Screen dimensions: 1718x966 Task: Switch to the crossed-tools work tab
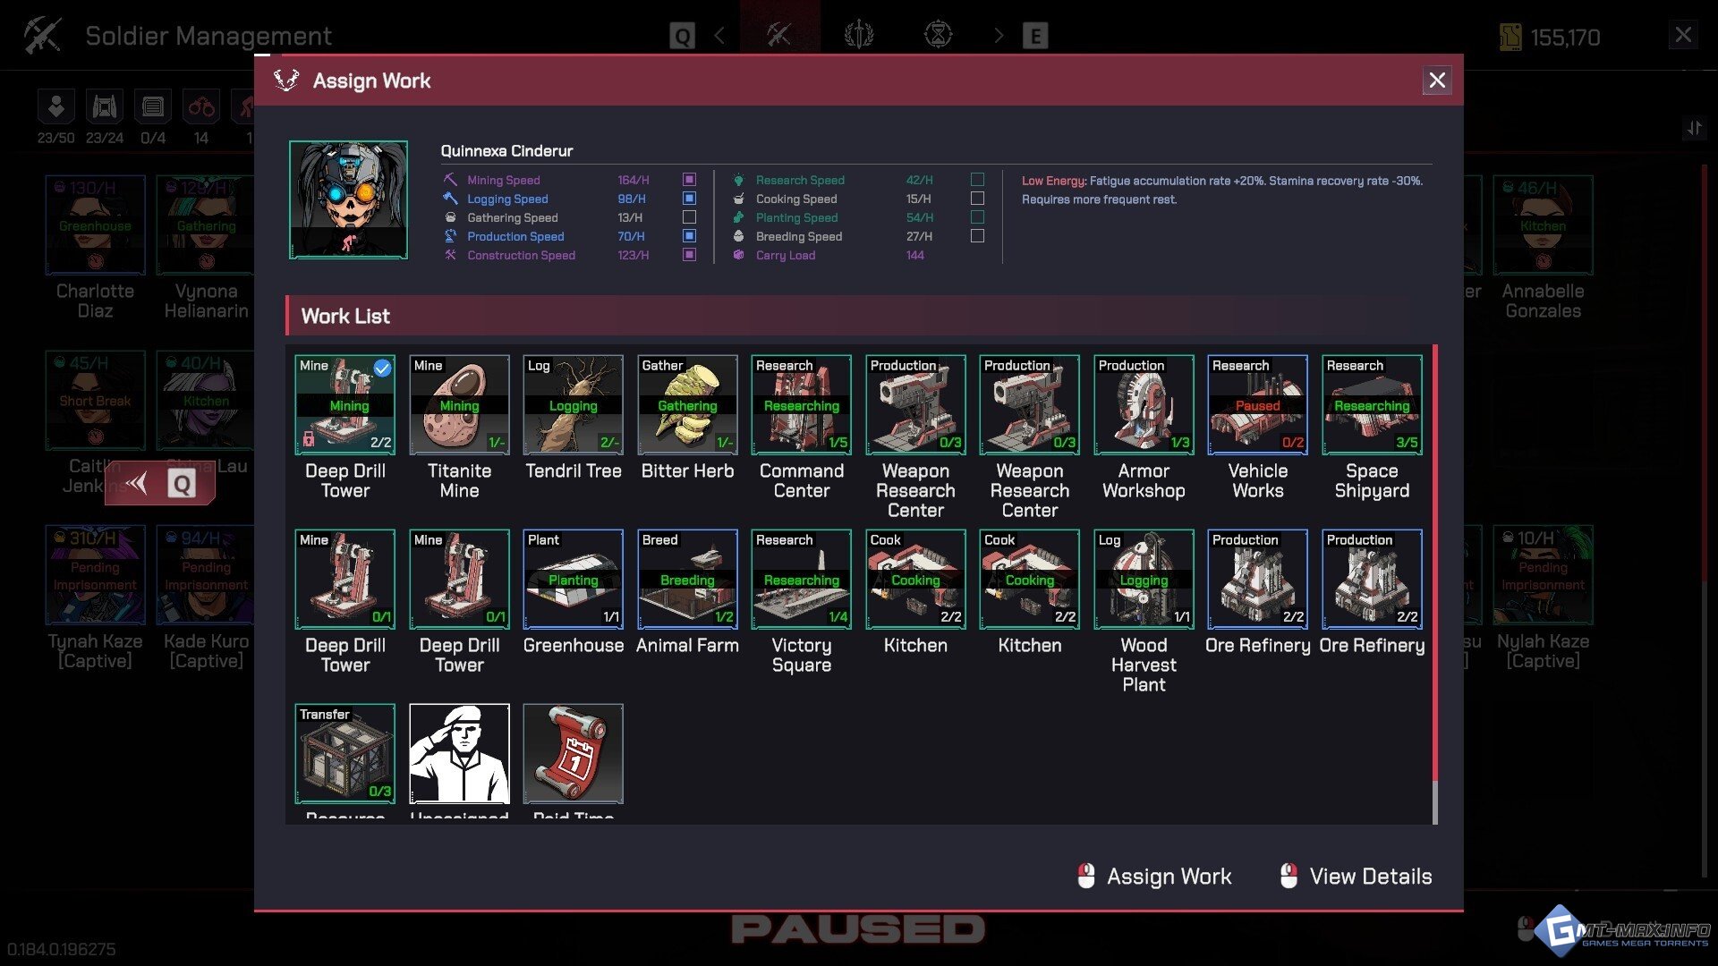coord(778,36)
